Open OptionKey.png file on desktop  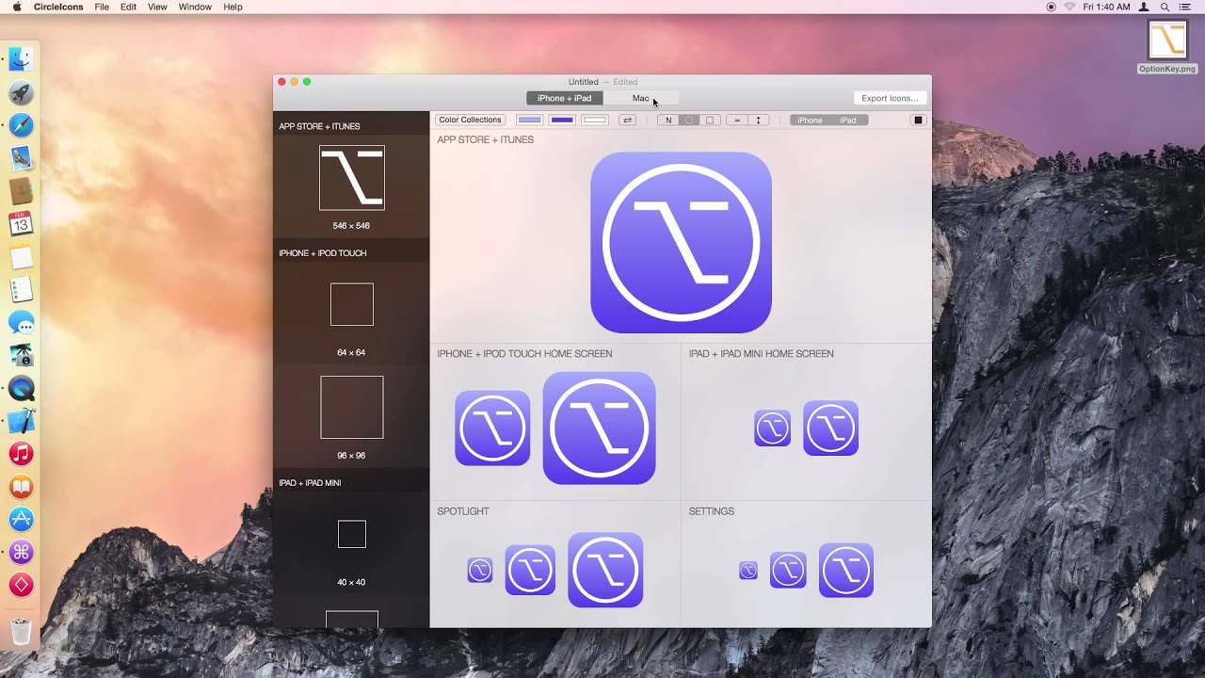click(1167, 45)
